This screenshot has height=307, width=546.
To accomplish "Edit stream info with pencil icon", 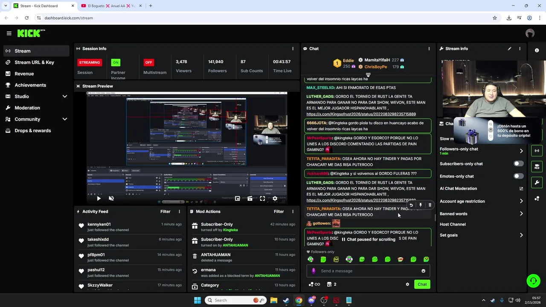I will (509, 49).
